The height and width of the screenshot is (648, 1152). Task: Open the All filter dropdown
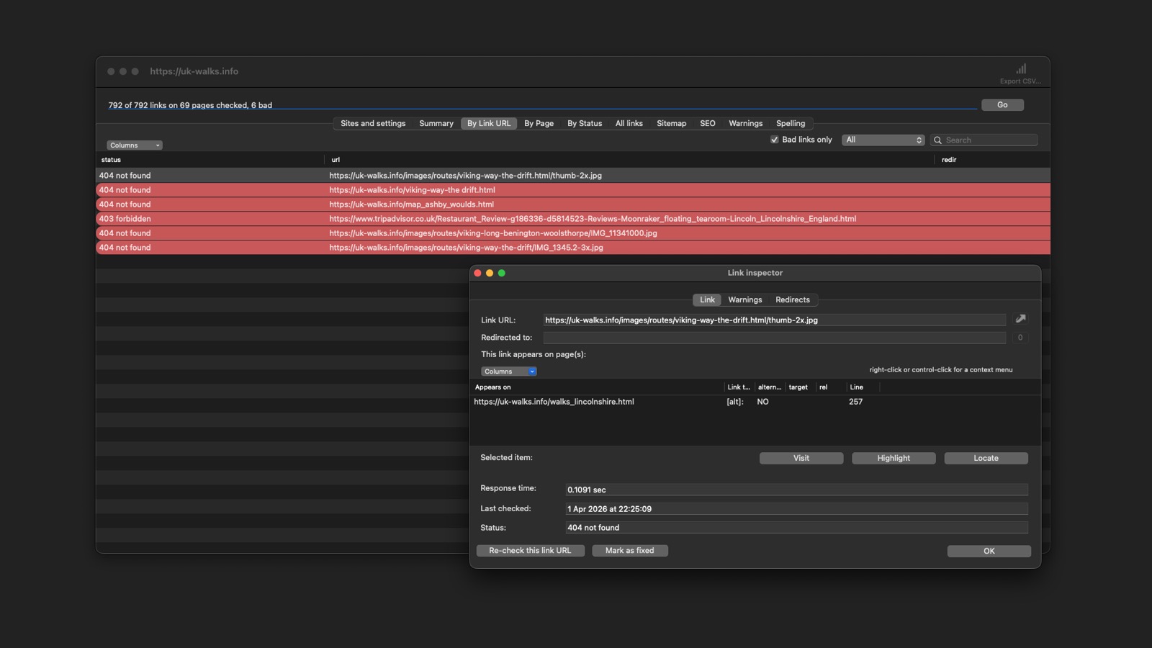click(x=883, y=140)
